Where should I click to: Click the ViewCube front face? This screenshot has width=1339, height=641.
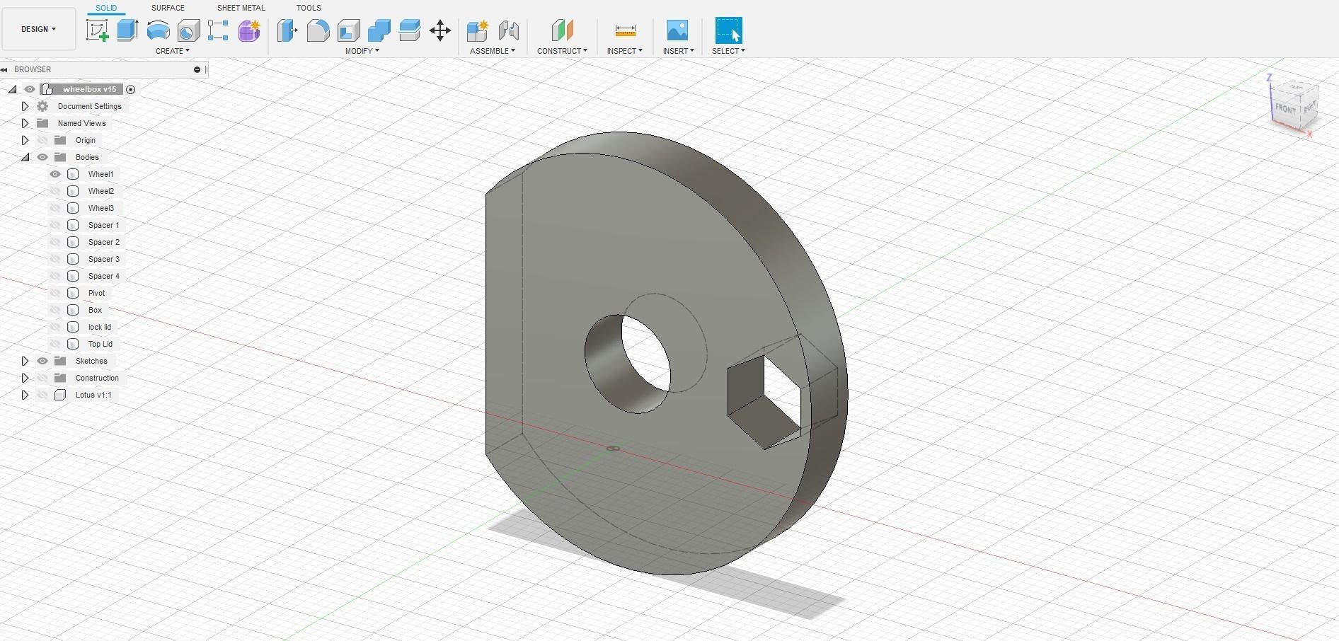pos(1285,109)
